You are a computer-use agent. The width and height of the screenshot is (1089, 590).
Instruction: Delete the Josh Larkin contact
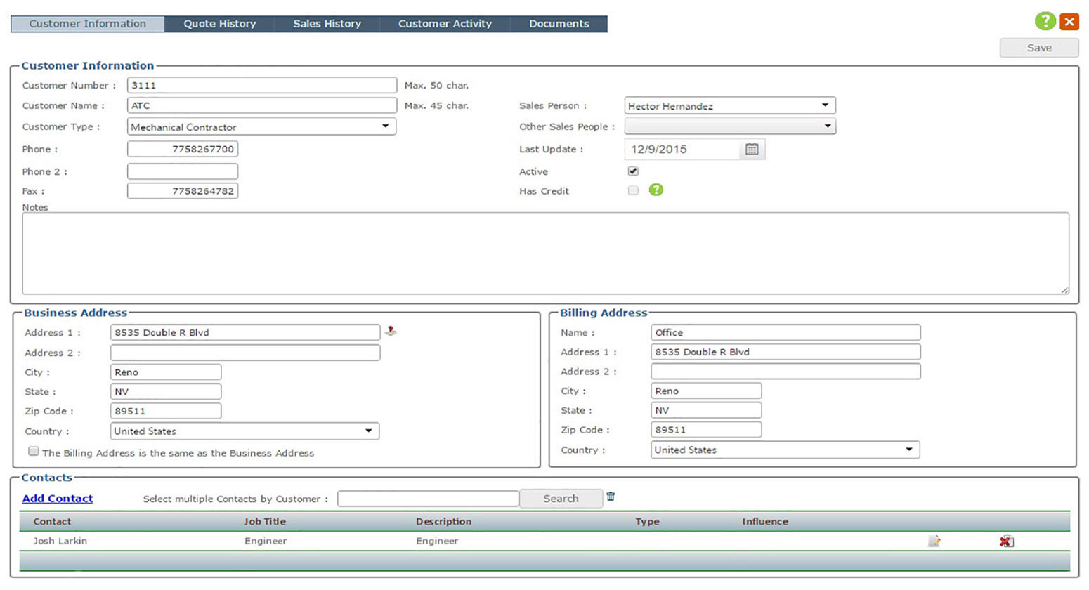[1006, 541]
